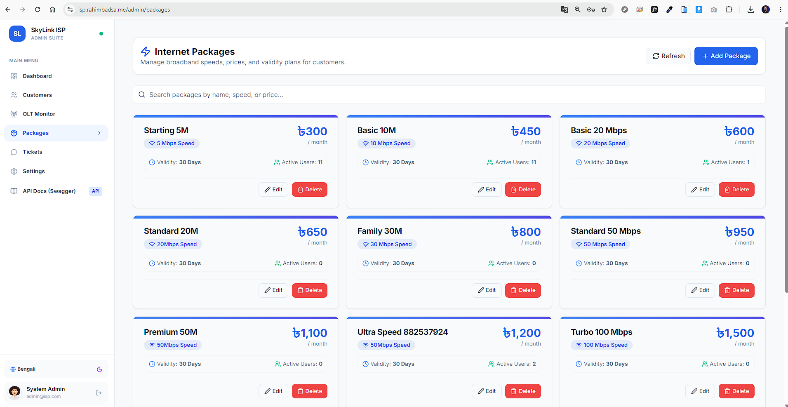This screenshot has height=407, width=788.
Task: Delete the Starting 5M package
Action: (x=310, y=190)
